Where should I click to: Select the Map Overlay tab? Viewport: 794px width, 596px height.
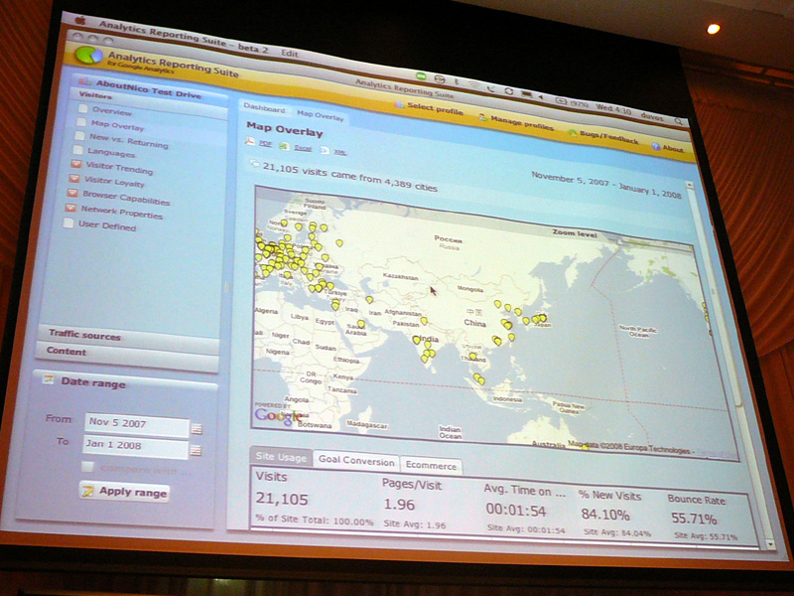(x=320, y=115)
